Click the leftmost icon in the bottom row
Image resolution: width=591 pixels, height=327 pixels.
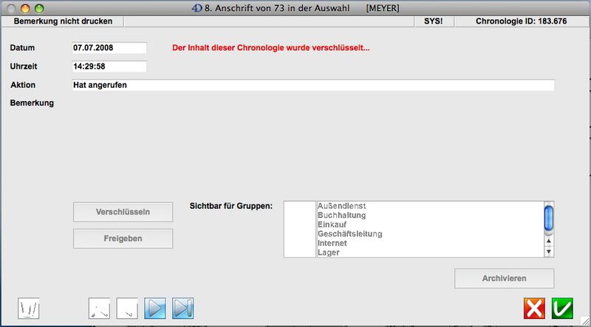pyautogui.click(x=29, y=308)
